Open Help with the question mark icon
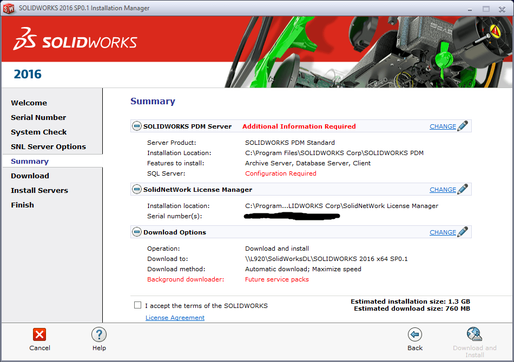The width and height of the screenshot is (514, 362). (99, 334)
